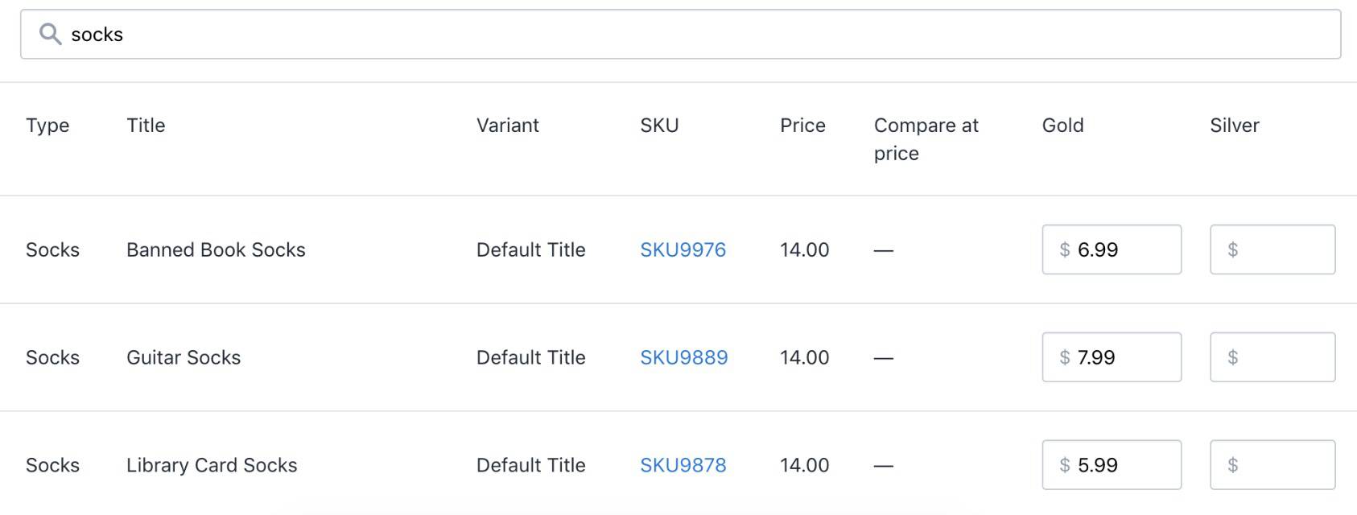Viewport: 1357px width, 515px height.
Task: Select the Banned Book Socks title
Action: click(x=216, y=249)
